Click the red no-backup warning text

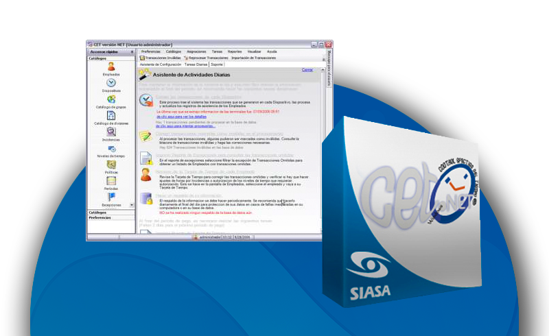(x=205, y=213)
